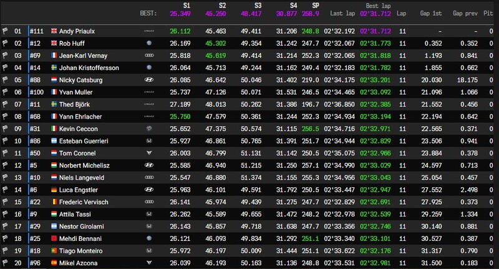Image resolution: width=499 pixels, height=269 pixels.
Task: Click Thed Björk's last lap 02'36.850
Action: (x=339, y=104)
